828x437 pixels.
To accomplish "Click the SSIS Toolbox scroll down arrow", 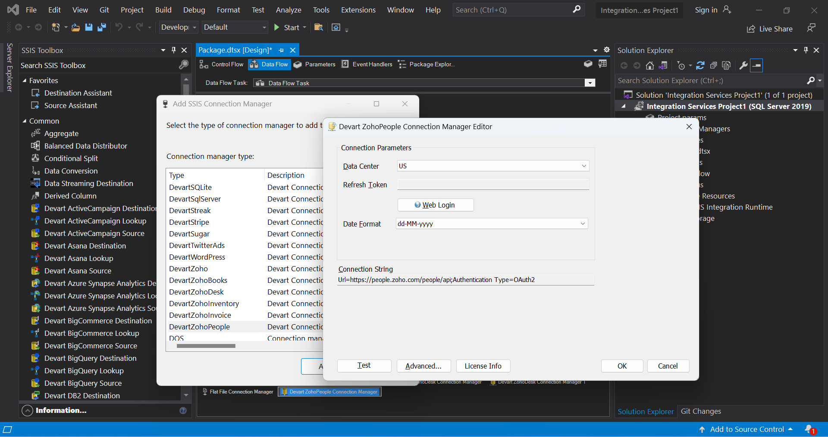I will [186, 395].
